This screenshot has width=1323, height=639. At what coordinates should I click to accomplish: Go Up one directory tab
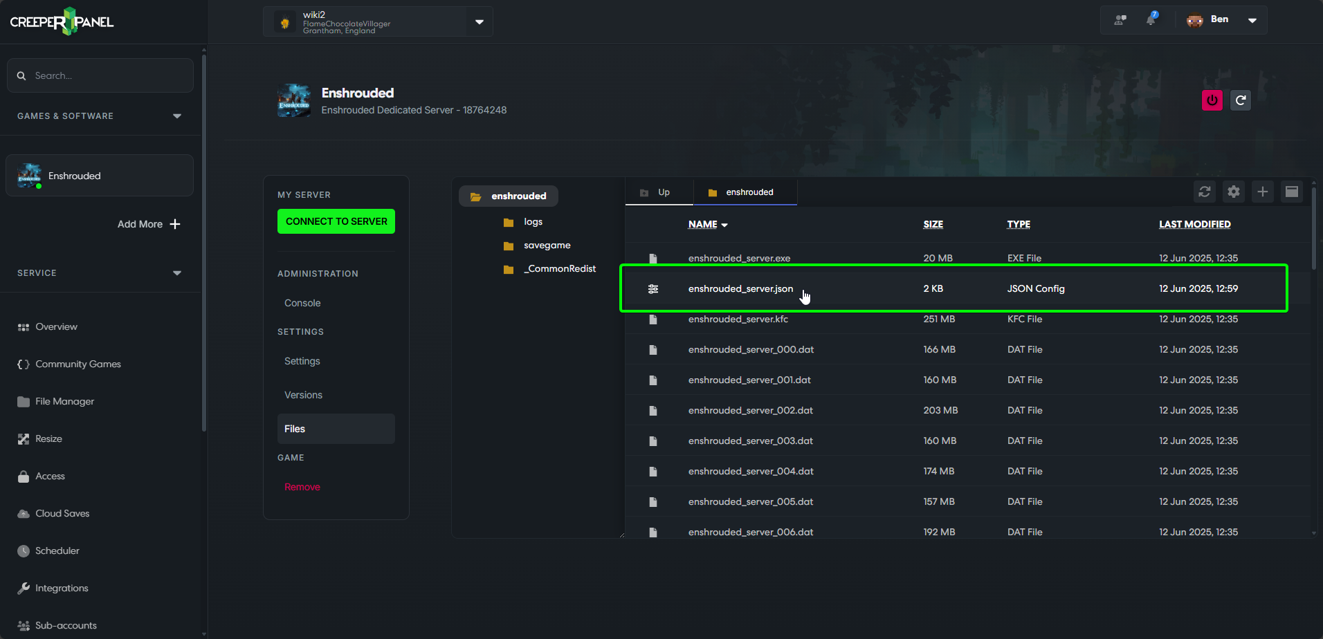659,192
